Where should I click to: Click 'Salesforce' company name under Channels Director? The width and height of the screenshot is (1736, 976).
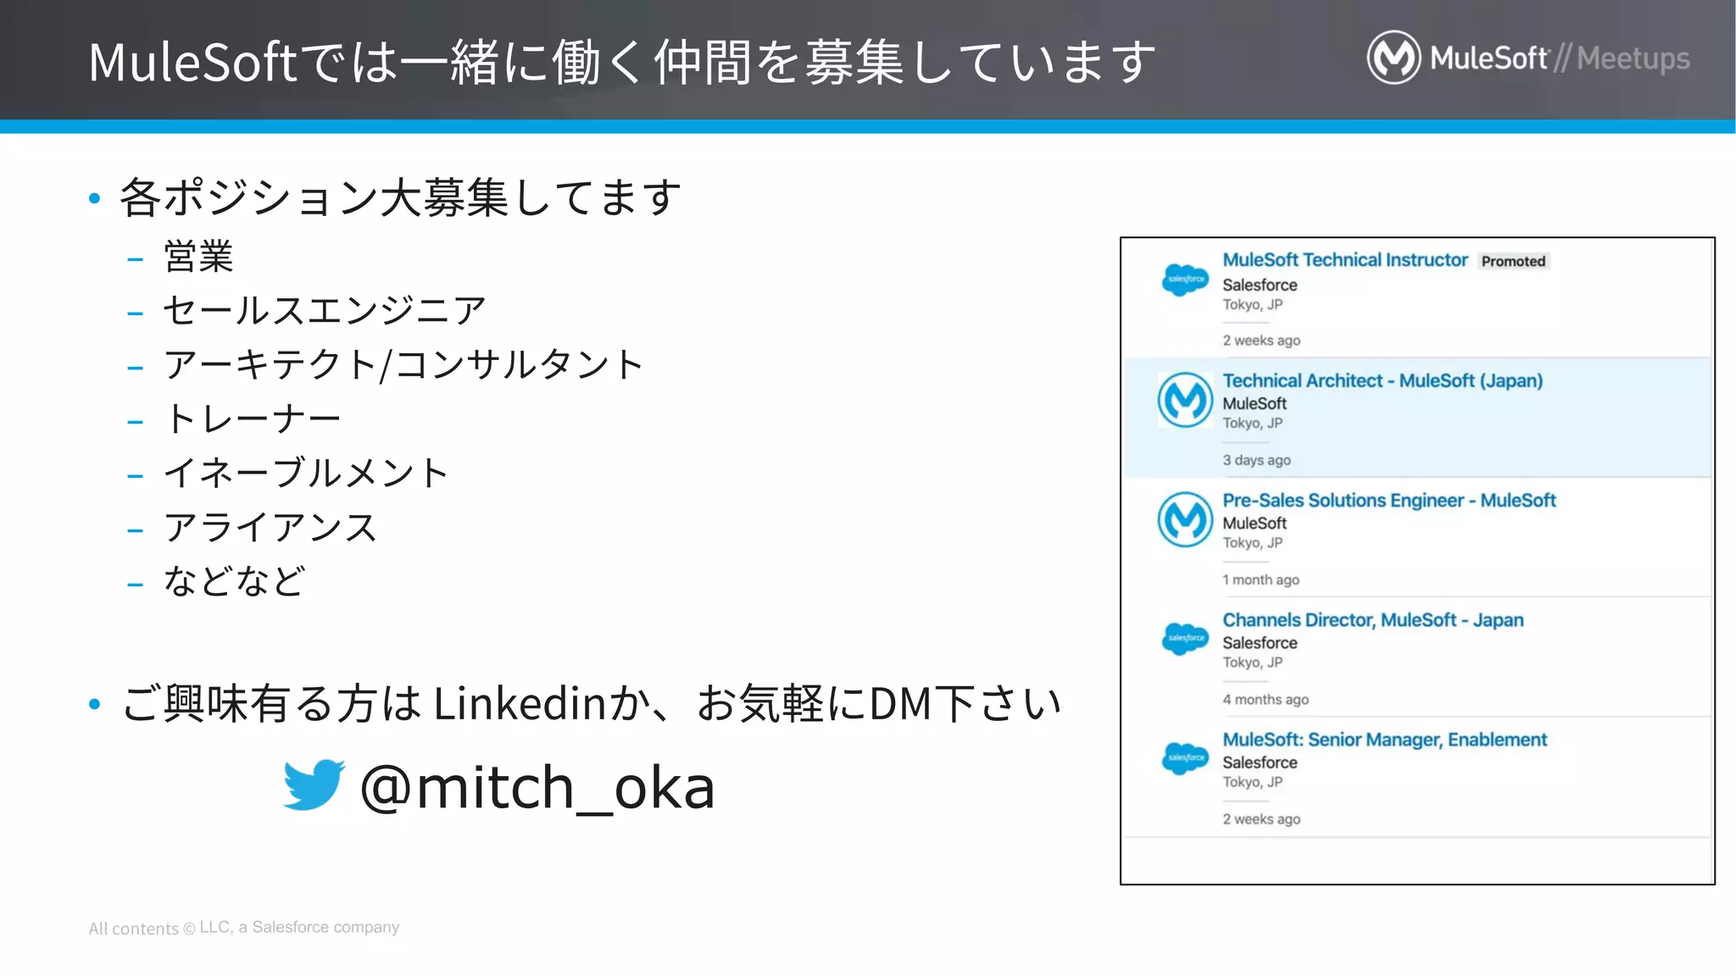point(1260,643)
